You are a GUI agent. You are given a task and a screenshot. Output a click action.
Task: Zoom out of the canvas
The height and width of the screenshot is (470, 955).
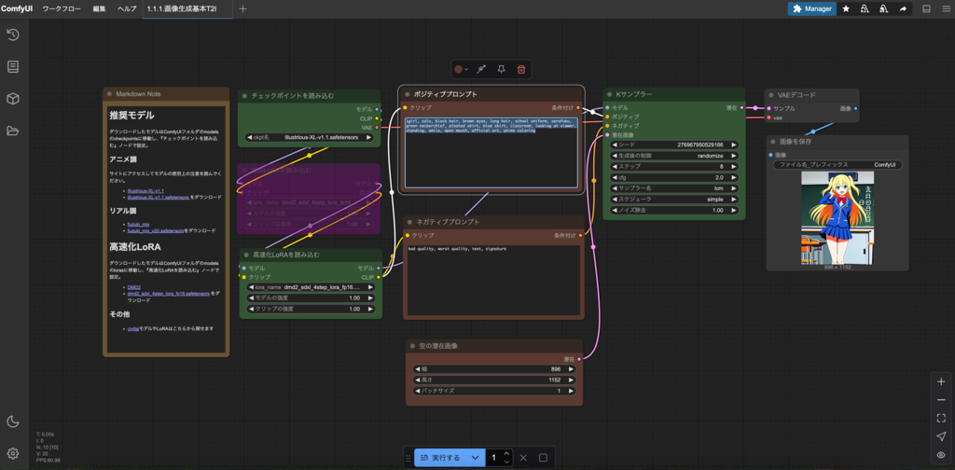(x=941, y=400)
